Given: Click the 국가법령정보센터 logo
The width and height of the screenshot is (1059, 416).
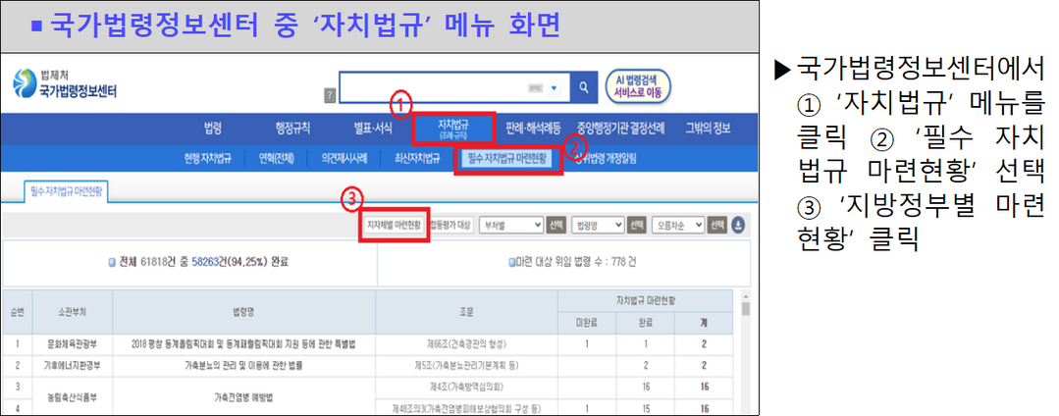Looking at the screenshot, I should tap(65, 85).
